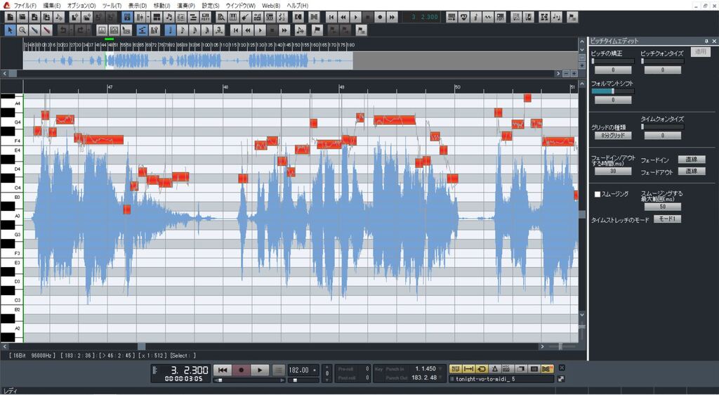Click the 適用 apply button
Image resolution: width=719 pixels, height=395 pixels.
[700, 52]
